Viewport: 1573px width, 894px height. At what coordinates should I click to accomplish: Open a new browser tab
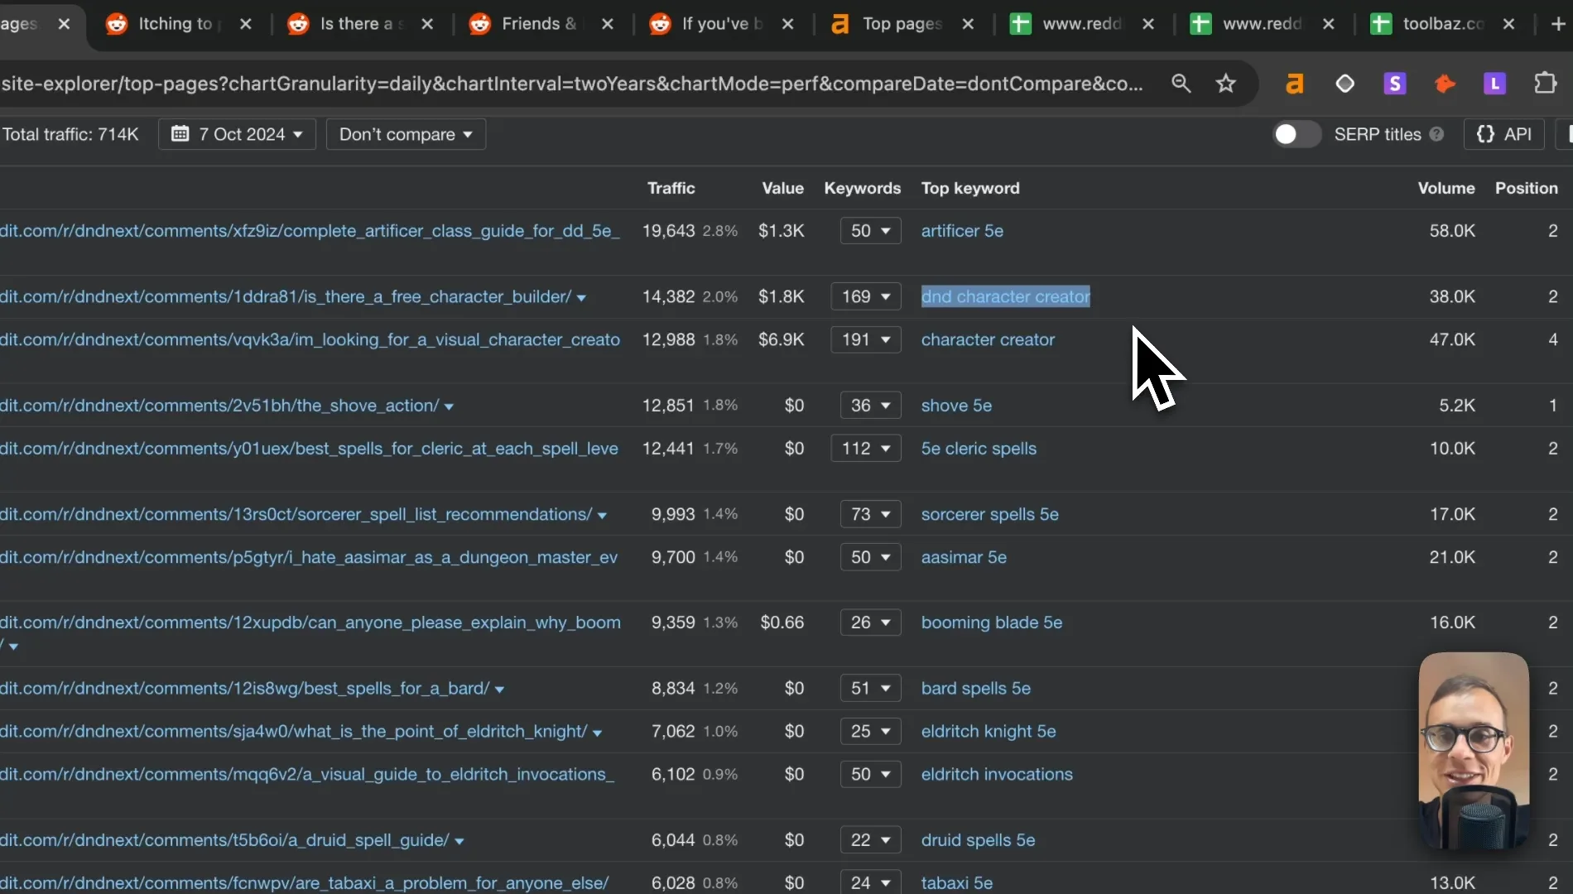pyautogui.click(x=1557, y=24)
